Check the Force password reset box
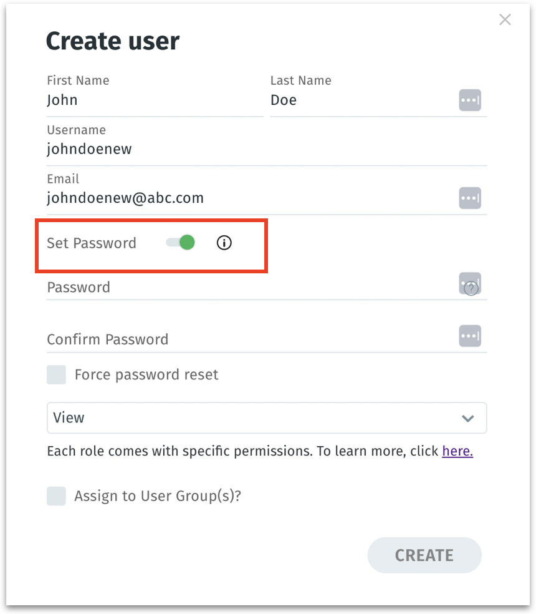The width and height of the screenshot is (536, 614). pyautogui.click(x=57, y=375)
